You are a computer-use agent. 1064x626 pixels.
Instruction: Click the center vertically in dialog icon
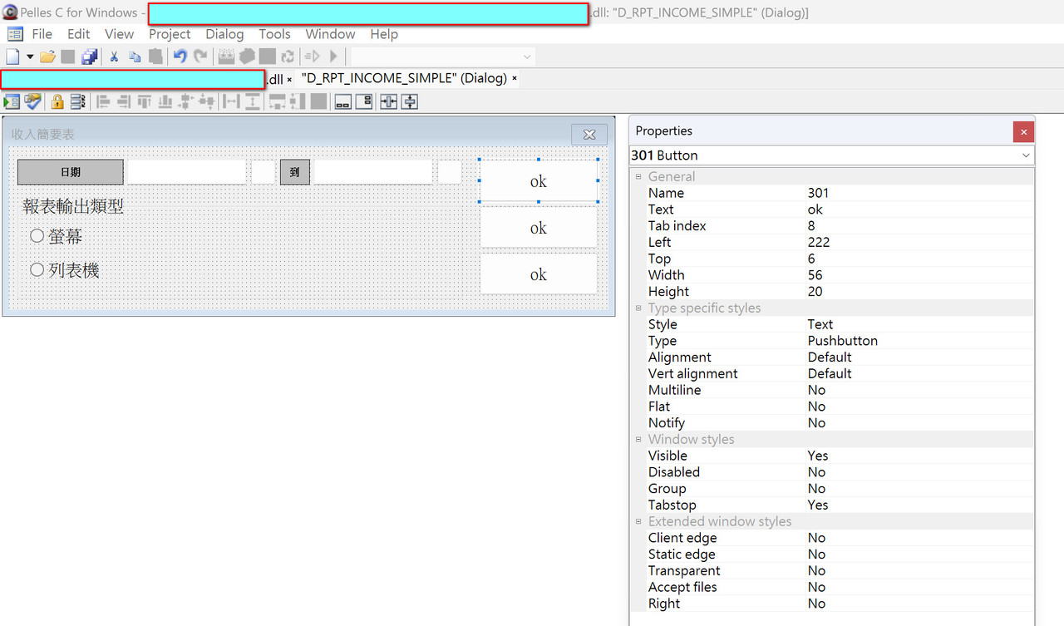pyautogui.click(x=409, y=101)
